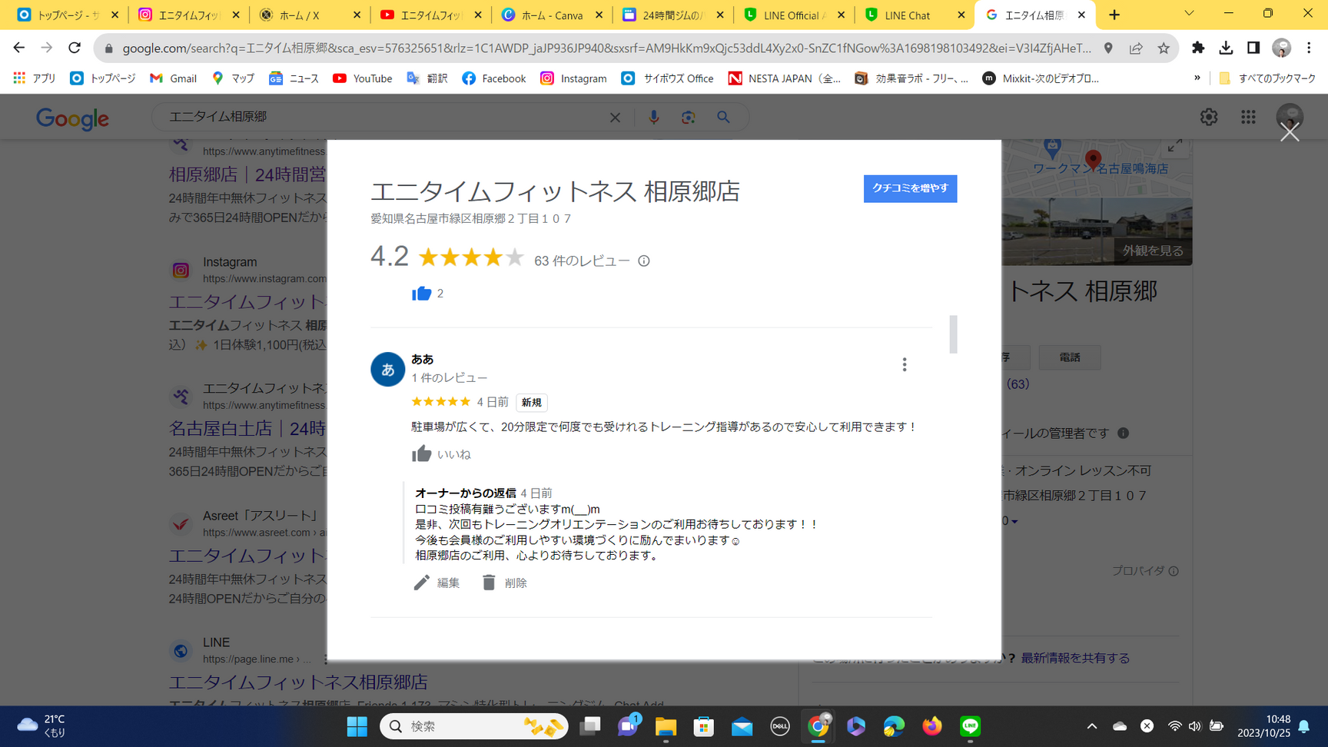Open the Windows notification bell
Viewport: 1328px width, 747px height.
click(x=1304, y=726)
